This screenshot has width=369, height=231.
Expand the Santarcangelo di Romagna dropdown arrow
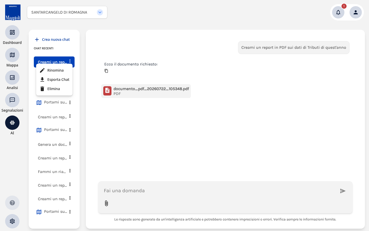click(100, 12)
